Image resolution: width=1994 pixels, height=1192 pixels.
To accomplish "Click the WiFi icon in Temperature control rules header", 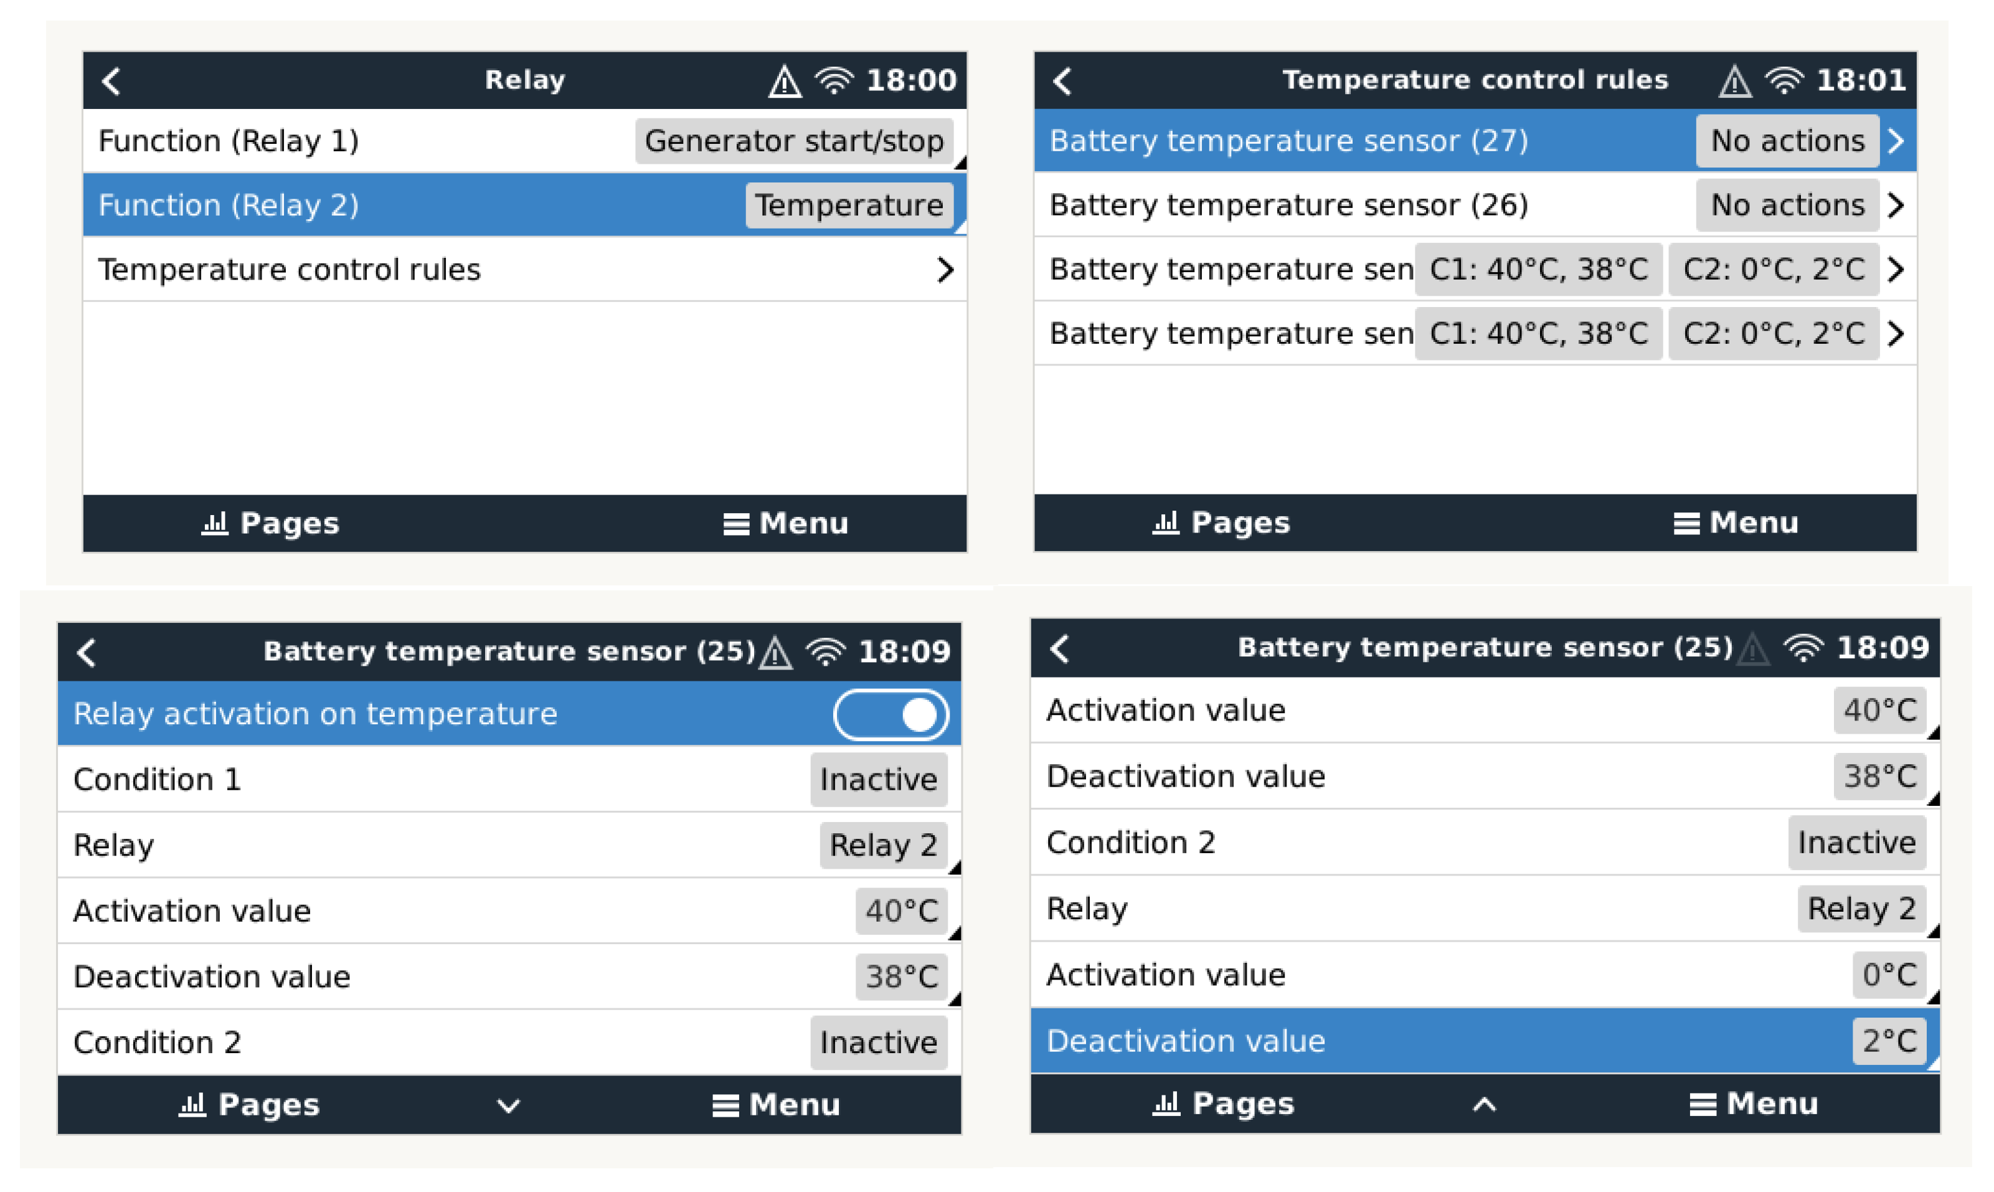I will (x=1784, y=81).
